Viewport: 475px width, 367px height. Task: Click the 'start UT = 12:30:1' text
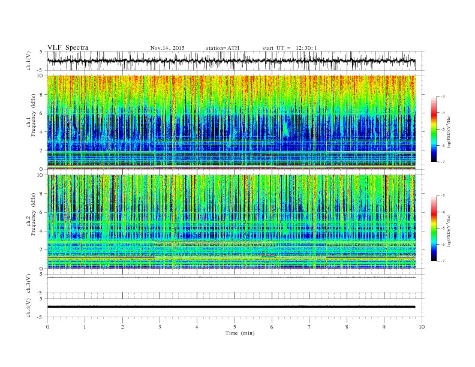click(x=290, y=48)
